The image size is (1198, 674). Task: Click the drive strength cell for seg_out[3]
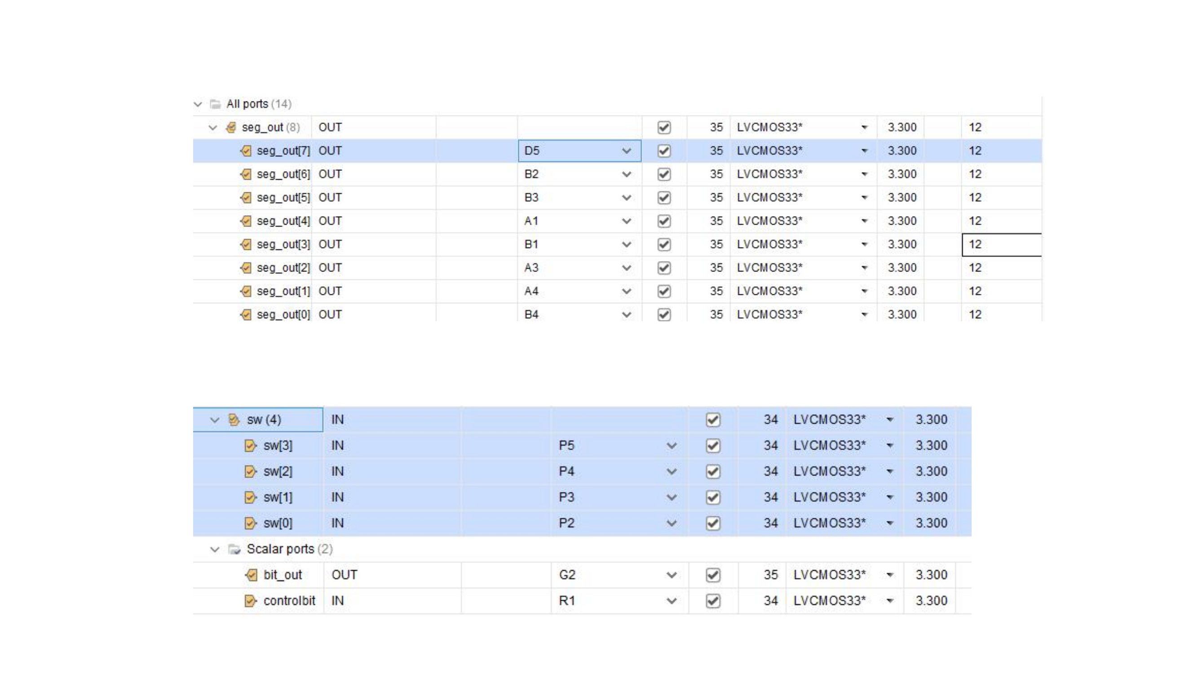pos(1001,245)
